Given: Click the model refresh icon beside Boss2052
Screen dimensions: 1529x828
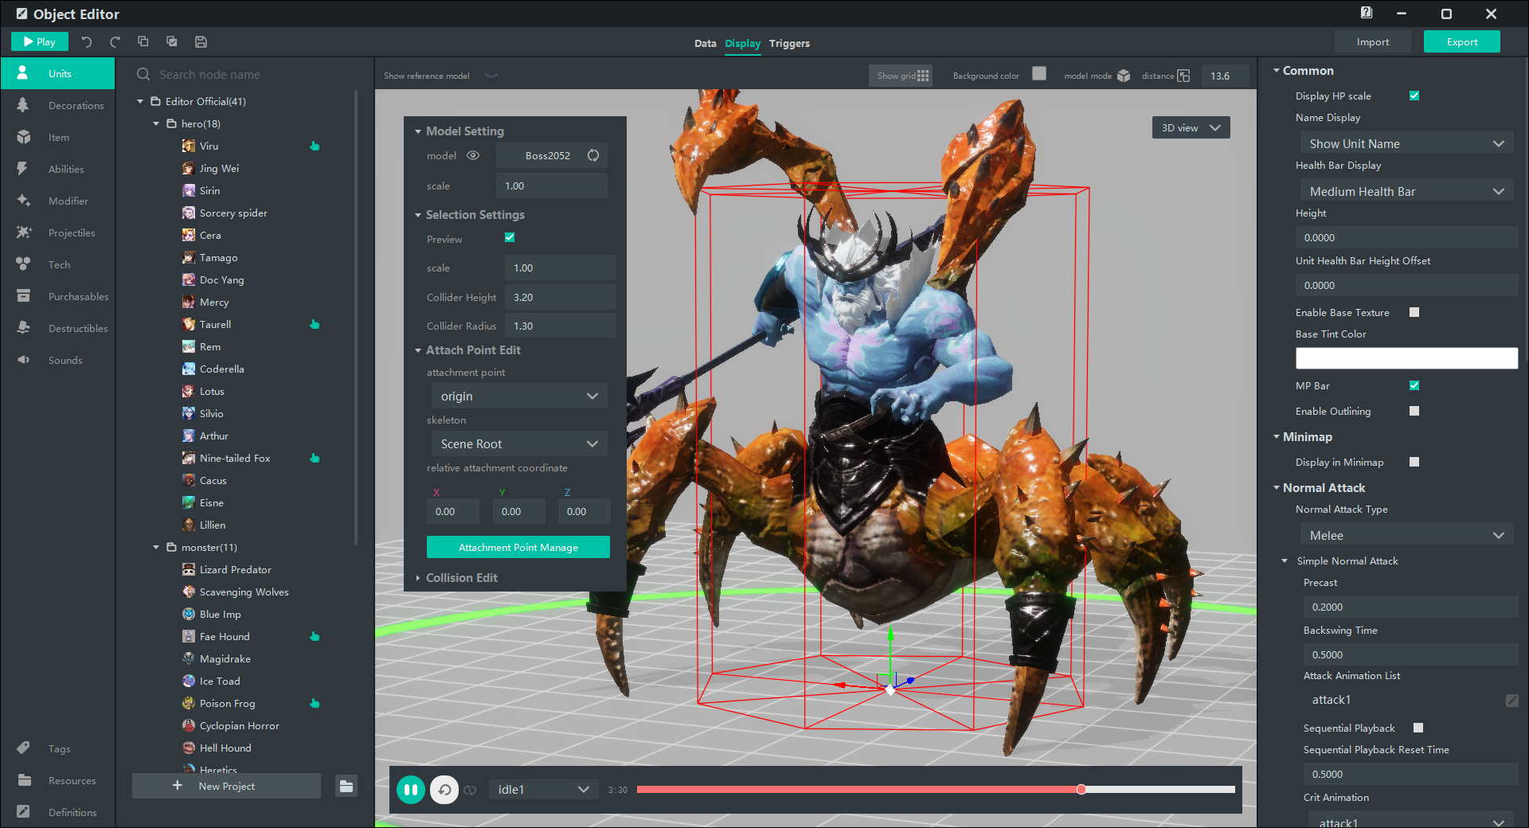Looking at the screenshot, I should pyautogui.click(x=593, y=155).
